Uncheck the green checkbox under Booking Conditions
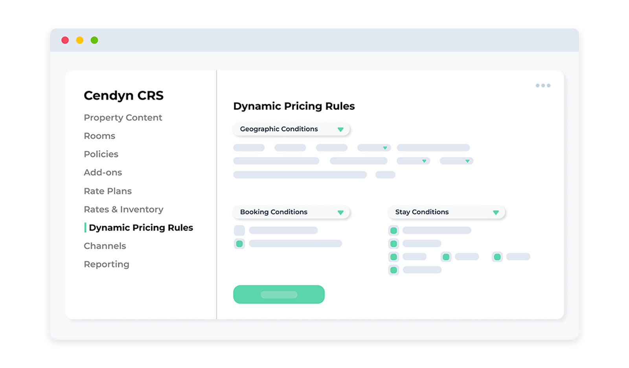 click(x=239, y=244)
